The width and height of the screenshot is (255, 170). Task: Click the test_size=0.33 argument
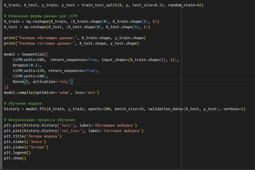coord(148,5)
